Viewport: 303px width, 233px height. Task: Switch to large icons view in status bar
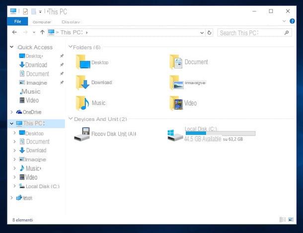tap(291, 220)
